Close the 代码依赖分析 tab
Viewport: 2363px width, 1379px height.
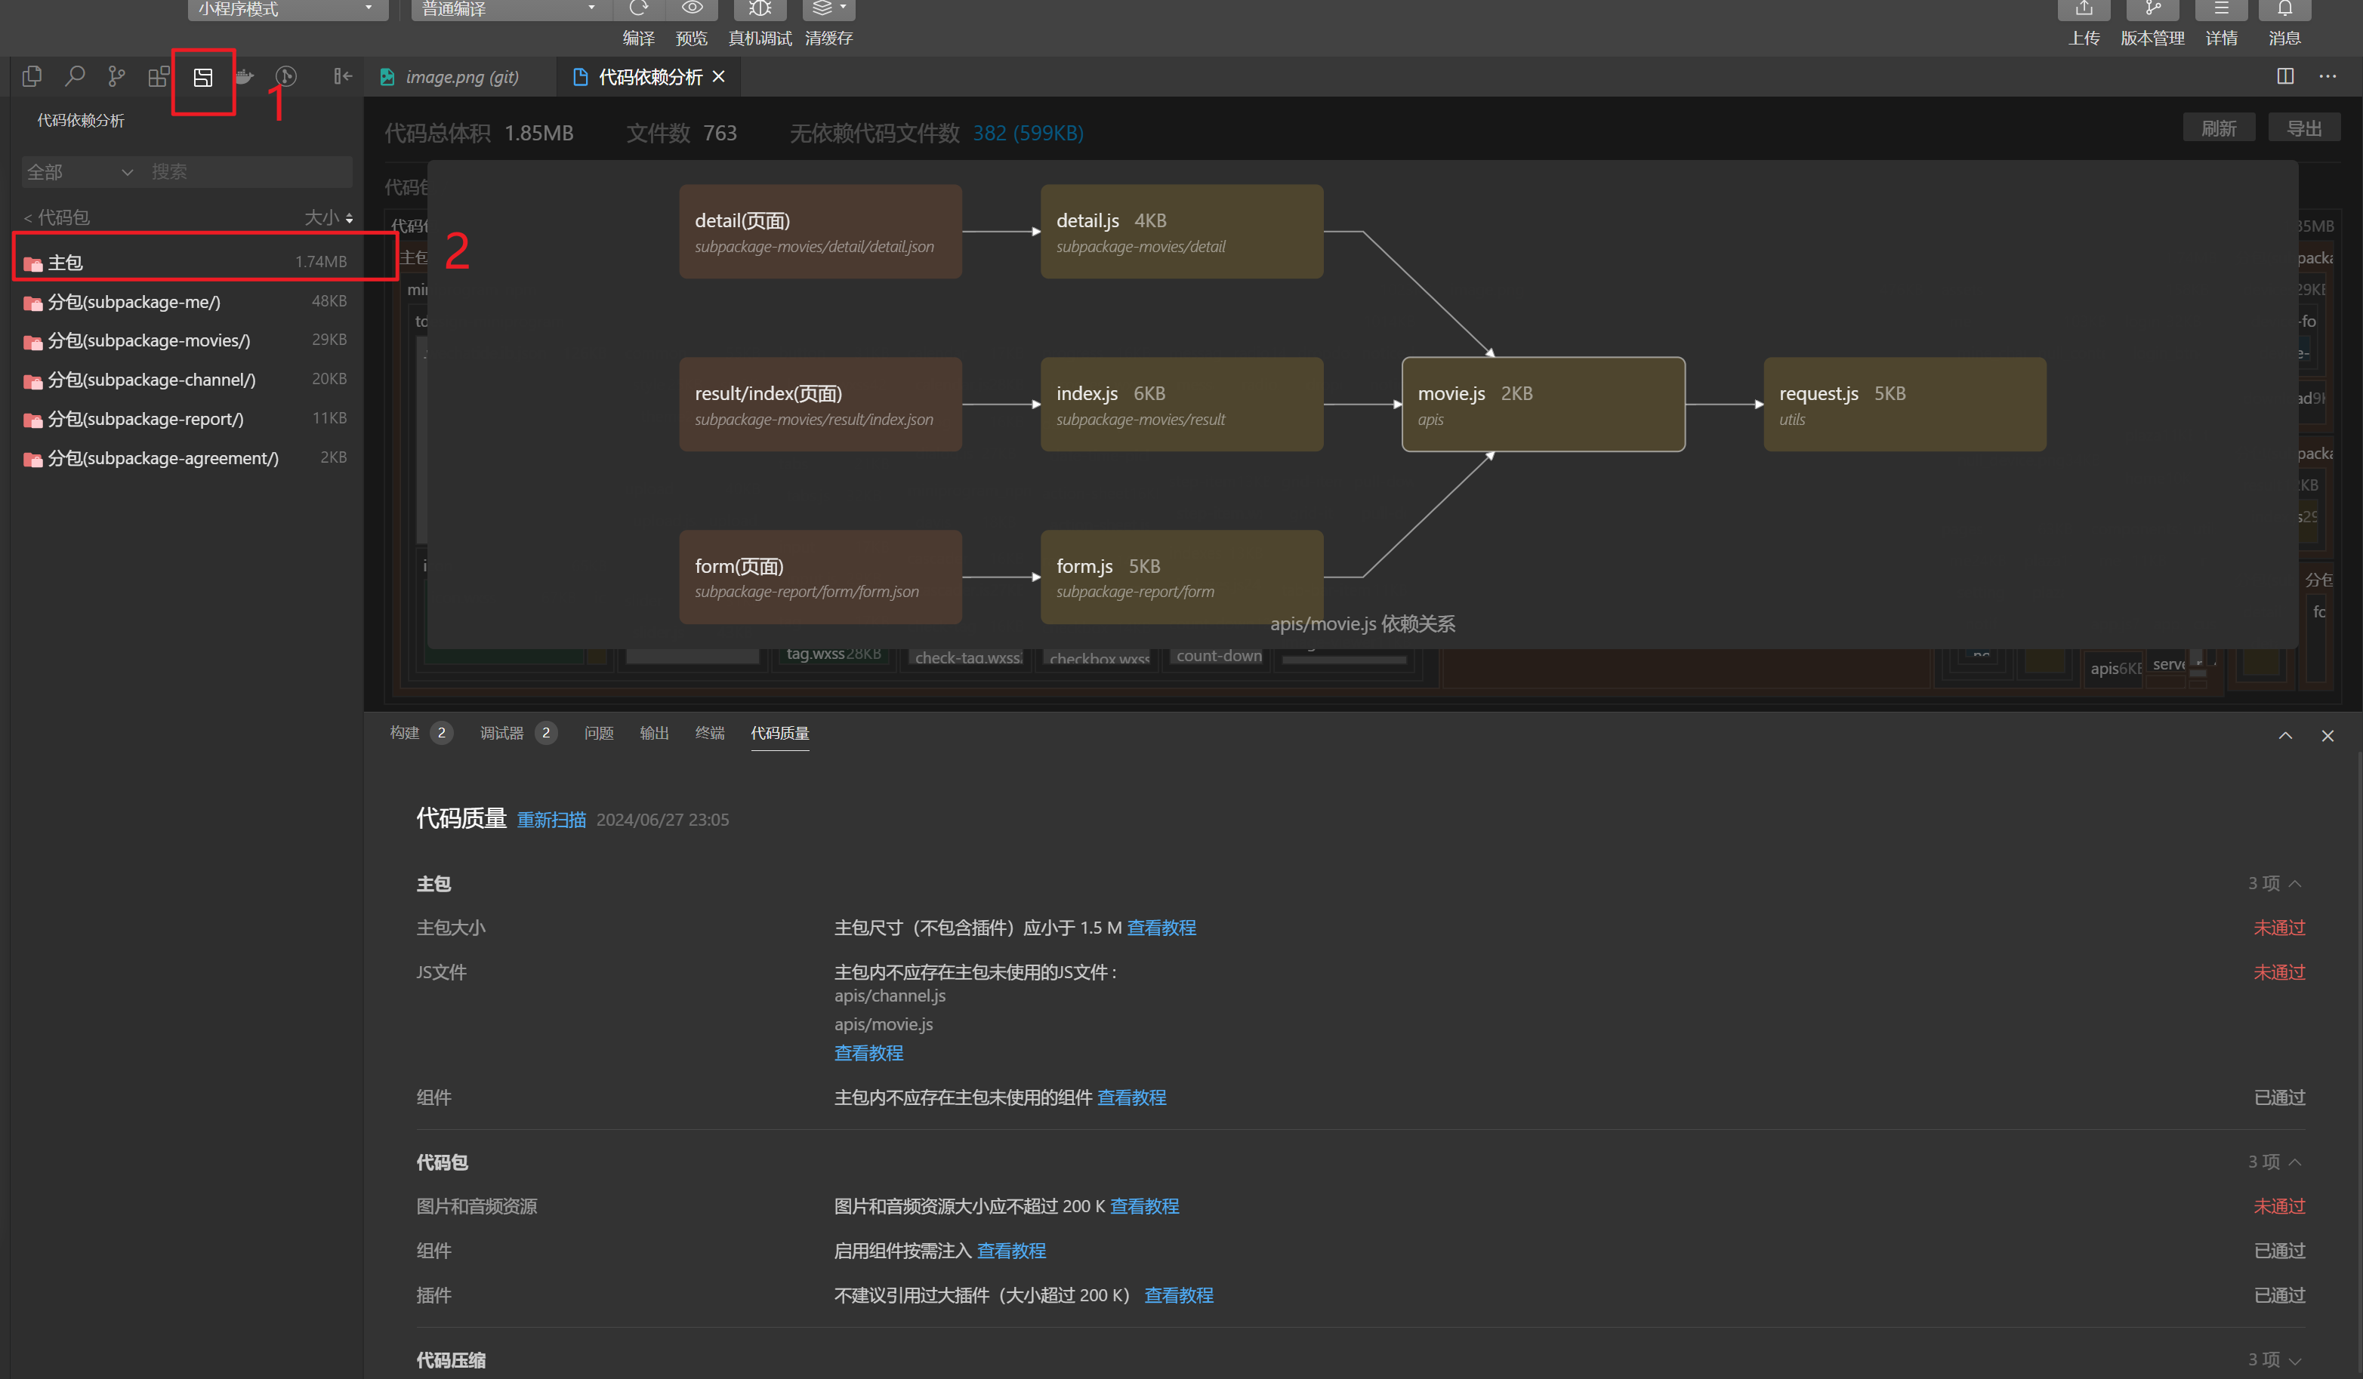pos(719,76)
